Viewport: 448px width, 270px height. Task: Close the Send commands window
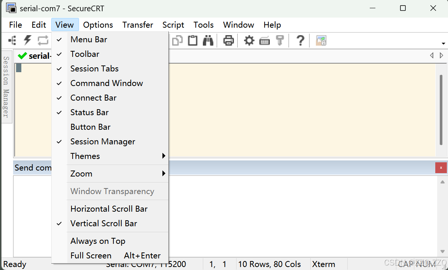point(441,168)
